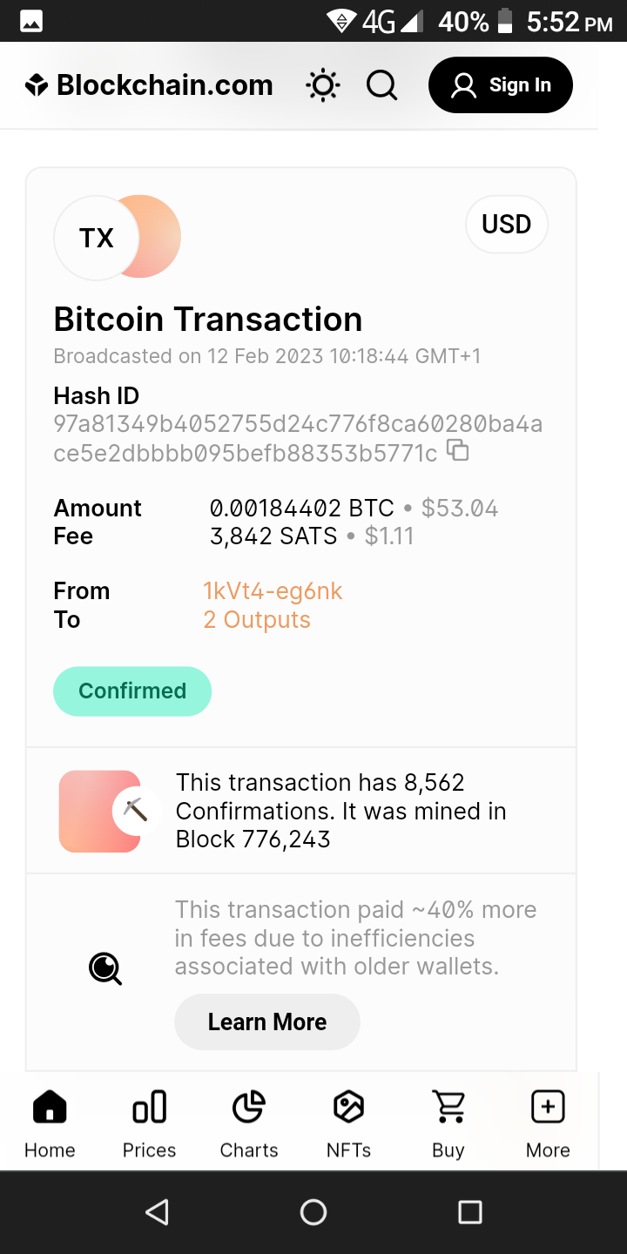Open the Charts pie icon
This screenshot has height=1254, width=627.
249,1123
